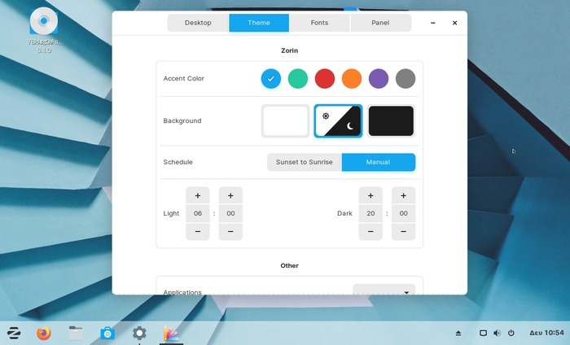Close the Zorin Appearance window

click(x=454, y=23)
